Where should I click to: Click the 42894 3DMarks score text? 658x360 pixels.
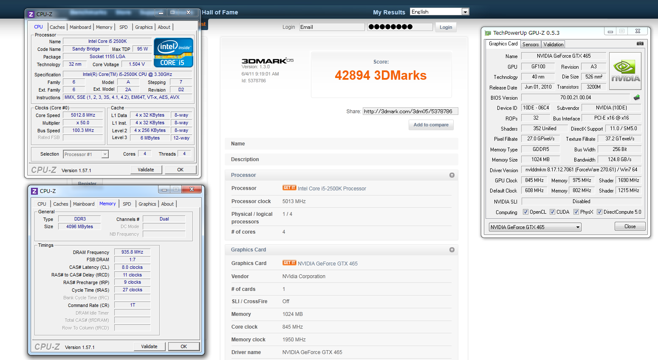381,75
